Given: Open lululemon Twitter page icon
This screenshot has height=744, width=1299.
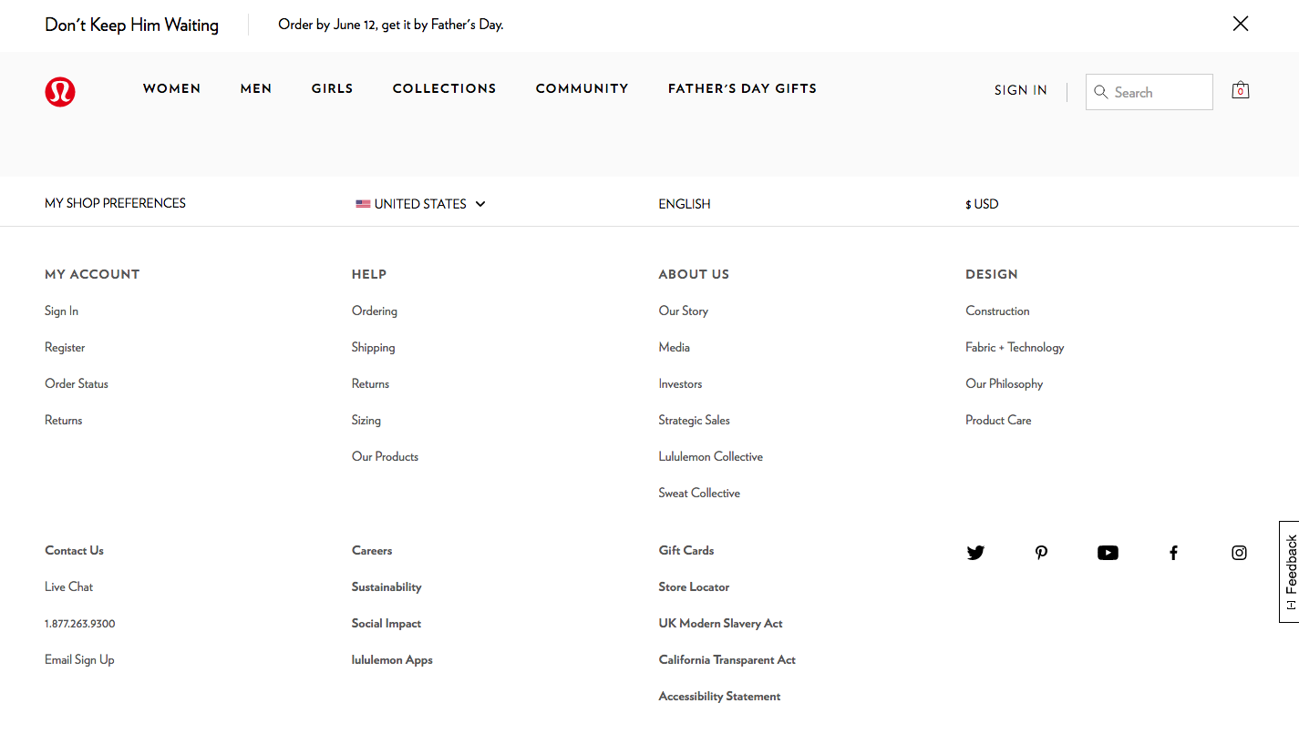Looking at the screenshot, I should 975,553.
